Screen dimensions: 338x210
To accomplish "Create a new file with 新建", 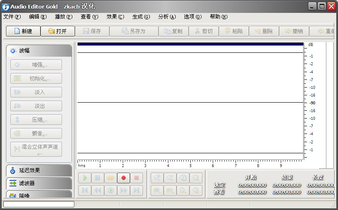I will click(23, 31).
